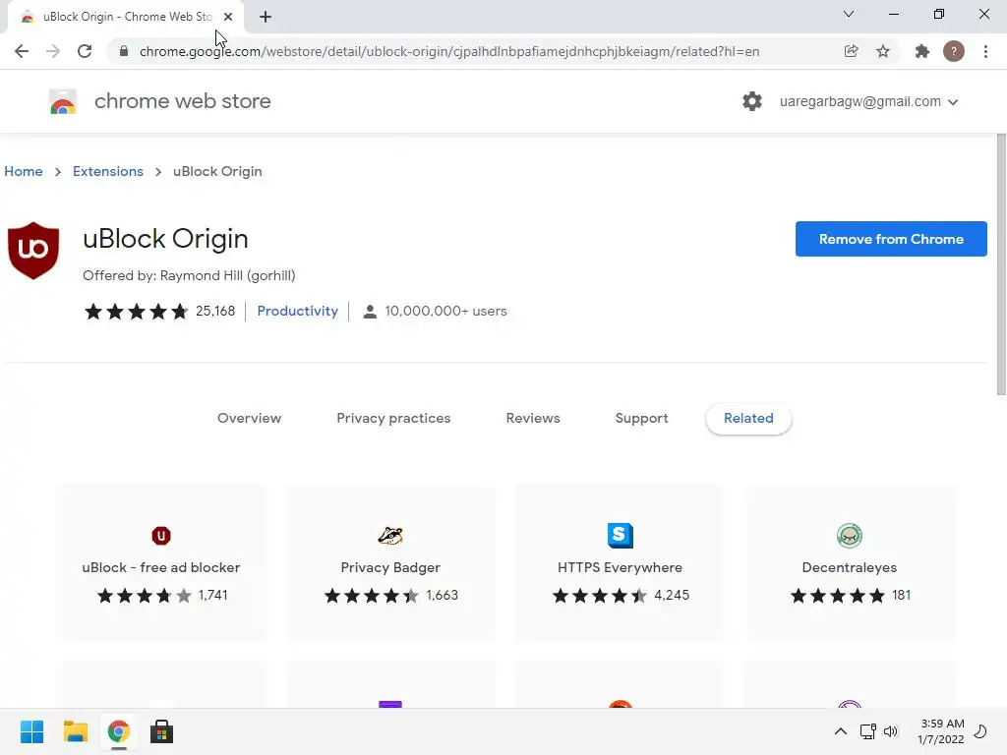1007x755 pixels.
Task: Open the Decentraleyes icon
Action: tap(849, 536)
